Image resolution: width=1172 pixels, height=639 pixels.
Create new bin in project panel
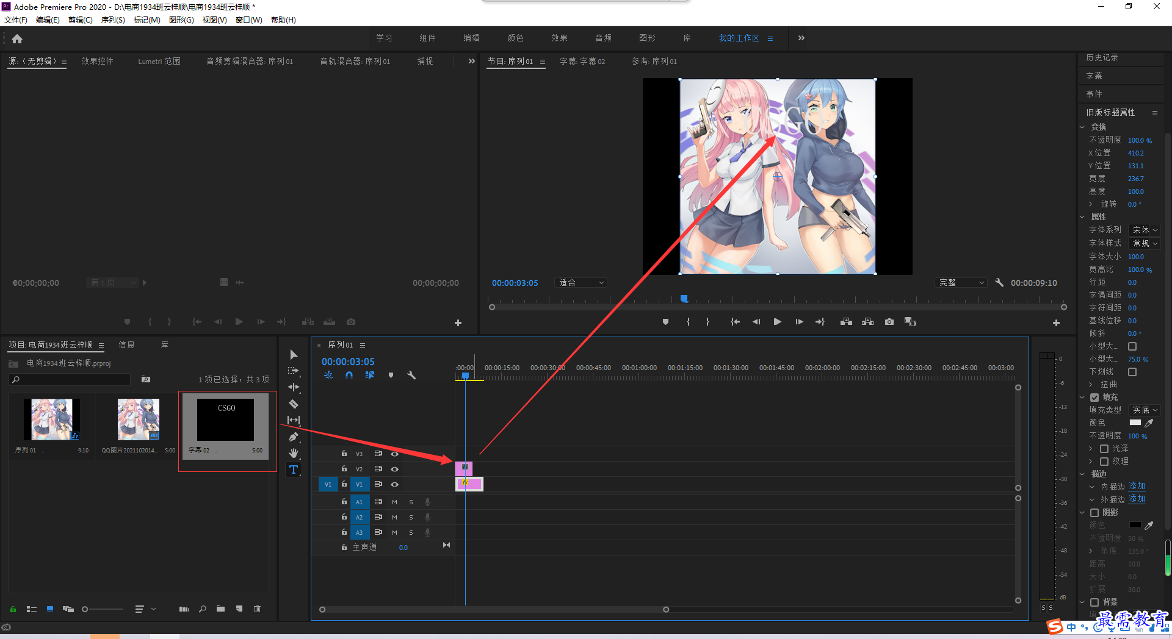[x=220, y=609]
